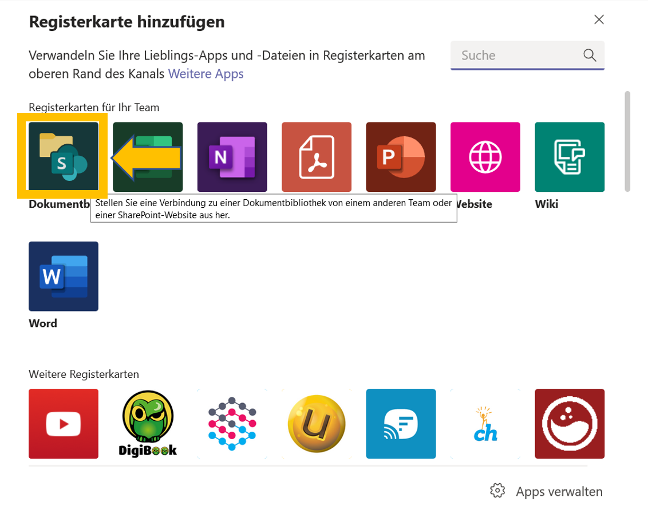Click the search magnifier icon

coord(590,55)
